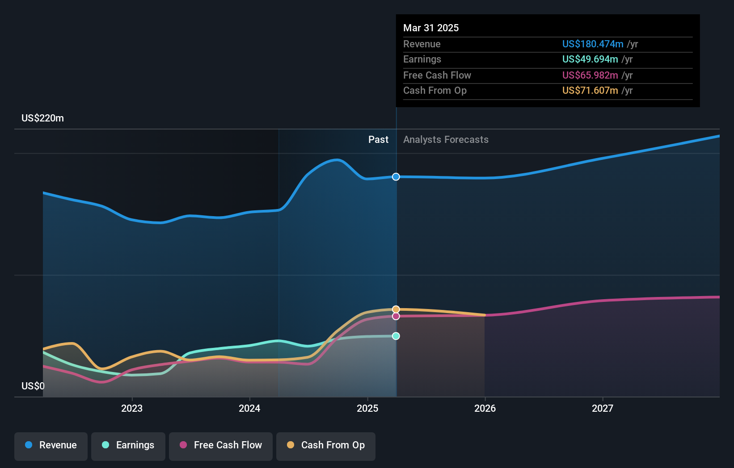
Task: Toggle the Cash From Op legend button
Action: [x=326, y=446]
